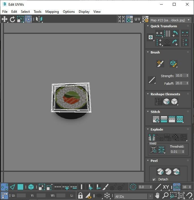The image size is (194, 200).
Task: Adjust the Falloff spinner arrows
Action: pos(187,83)
